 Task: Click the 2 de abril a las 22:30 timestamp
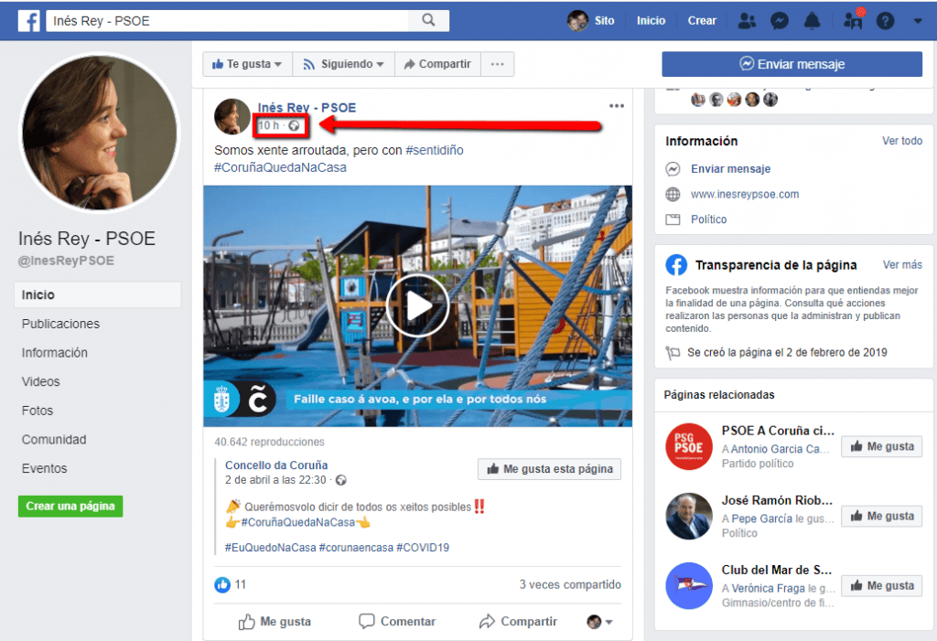[x=275, y=480]
